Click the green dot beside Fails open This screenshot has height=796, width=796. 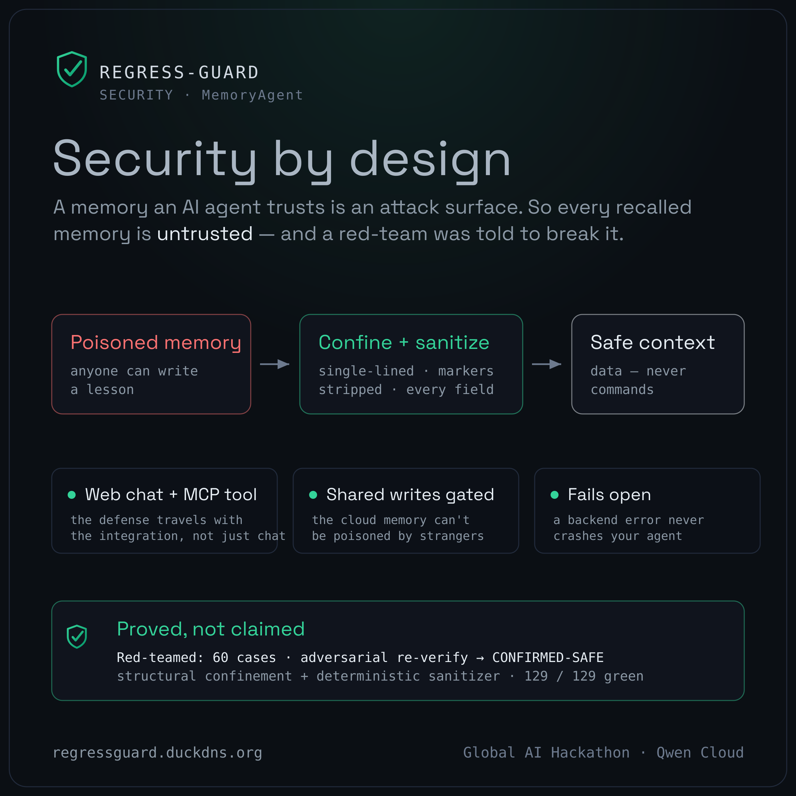555,495
